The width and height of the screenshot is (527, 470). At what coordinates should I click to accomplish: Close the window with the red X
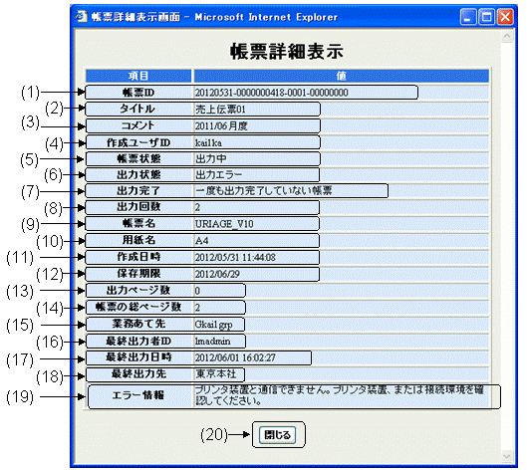[x=505, y=17]
